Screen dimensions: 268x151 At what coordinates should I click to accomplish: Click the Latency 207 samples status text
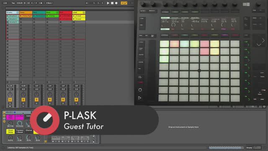pos(21,148)
